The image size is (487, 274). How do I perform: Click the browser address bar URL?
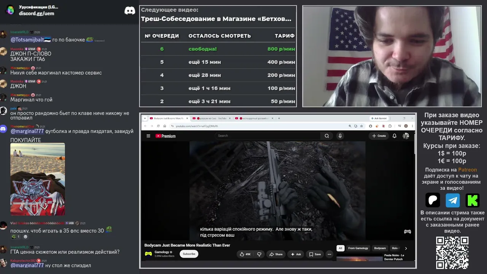point(197,126)
